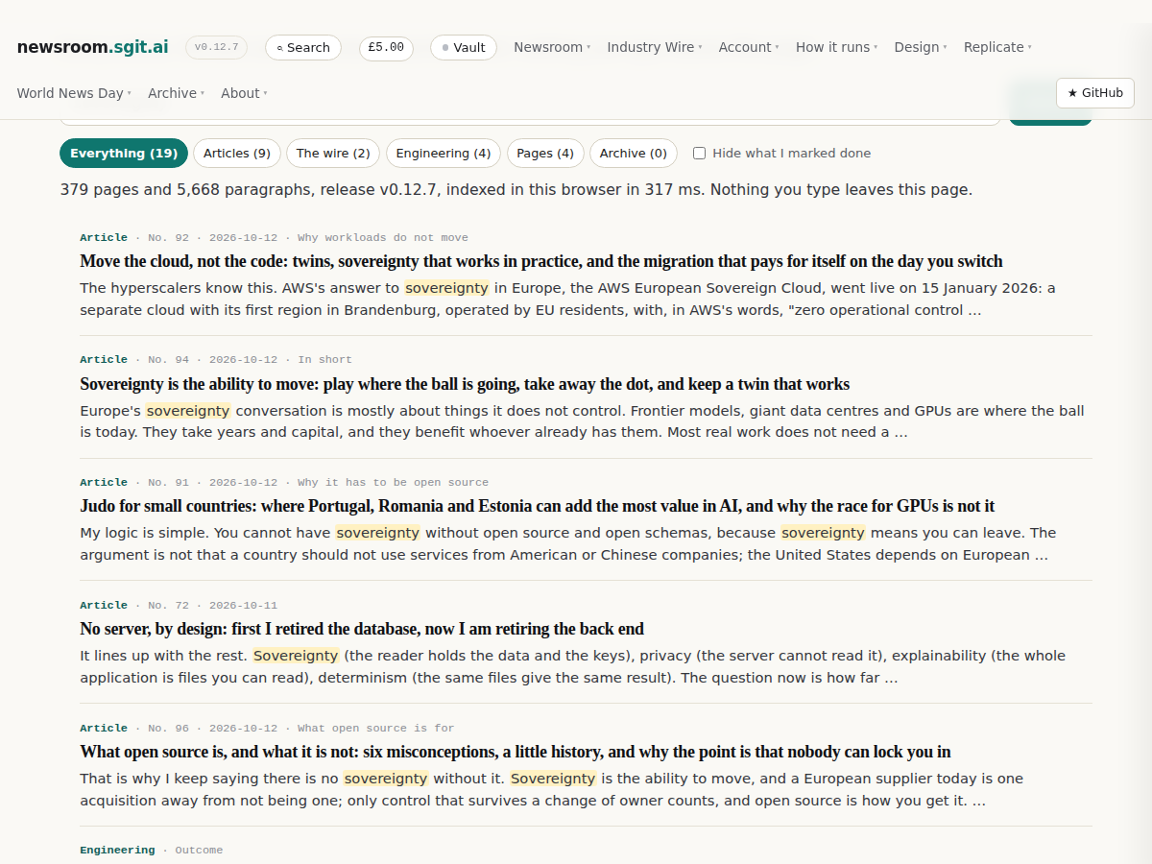Image resolution: width=1152 pixels, height=864 pixels.
Task: Open the Vault button
Action: [x=464, y=47]
